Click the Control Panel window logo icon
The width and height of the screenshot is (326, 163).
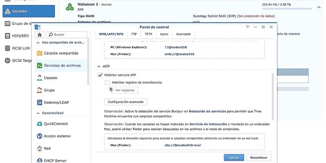[x=37, y=27]
